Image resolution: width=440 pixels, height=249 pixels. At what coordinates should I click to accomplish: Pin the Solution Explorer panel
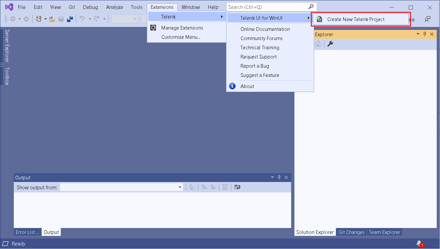[x=425, y=34]
